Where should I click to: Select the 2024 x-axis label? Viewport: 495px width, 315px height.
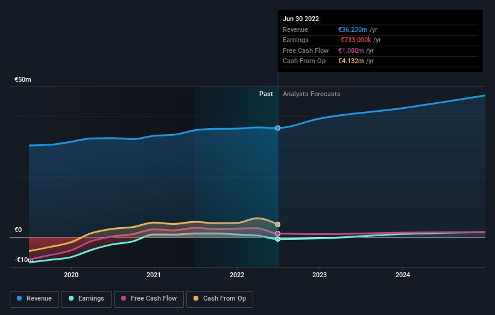(403, 275)
